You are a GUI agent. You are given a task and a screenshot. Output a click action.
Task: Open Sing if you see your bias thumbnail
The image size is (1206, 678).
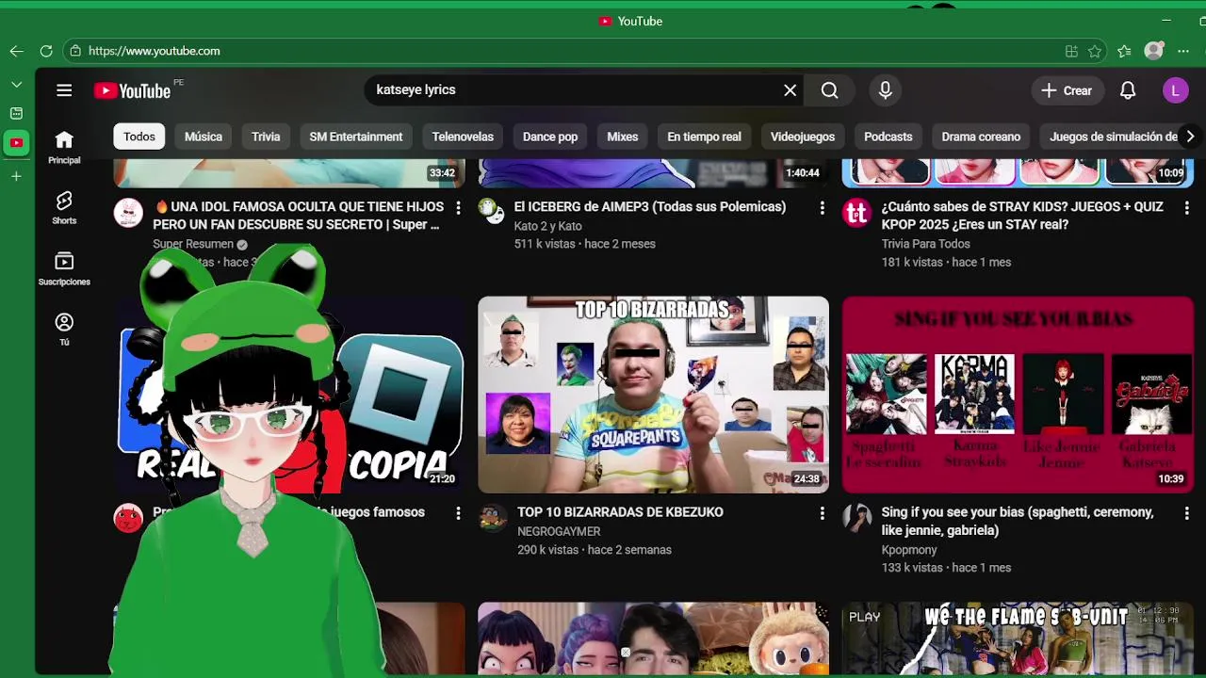coord(1018,395)
